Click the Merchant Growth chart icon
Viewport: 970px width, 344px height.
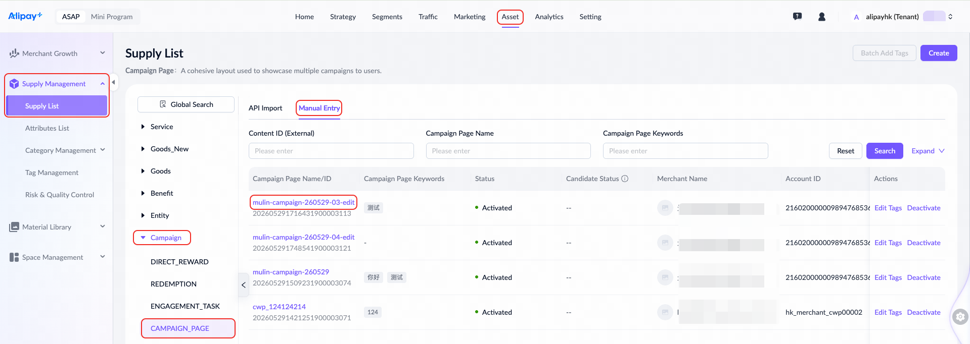tap(14, 53)
